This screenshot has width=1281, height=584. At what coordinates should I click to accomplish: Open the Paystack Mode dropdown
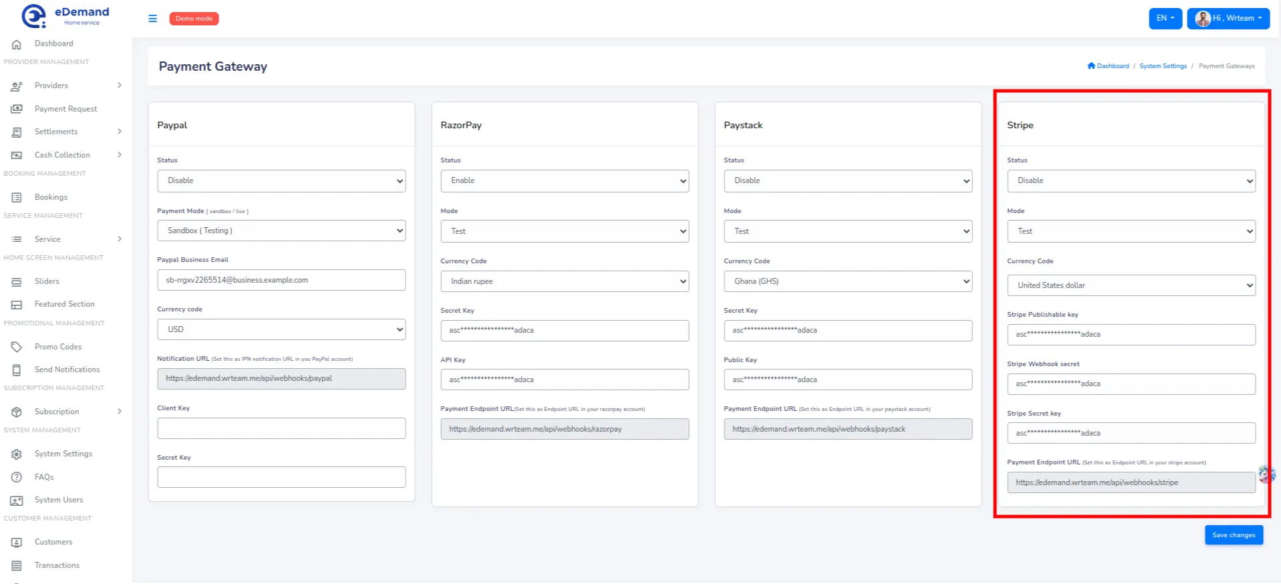[x=848, y=231]
